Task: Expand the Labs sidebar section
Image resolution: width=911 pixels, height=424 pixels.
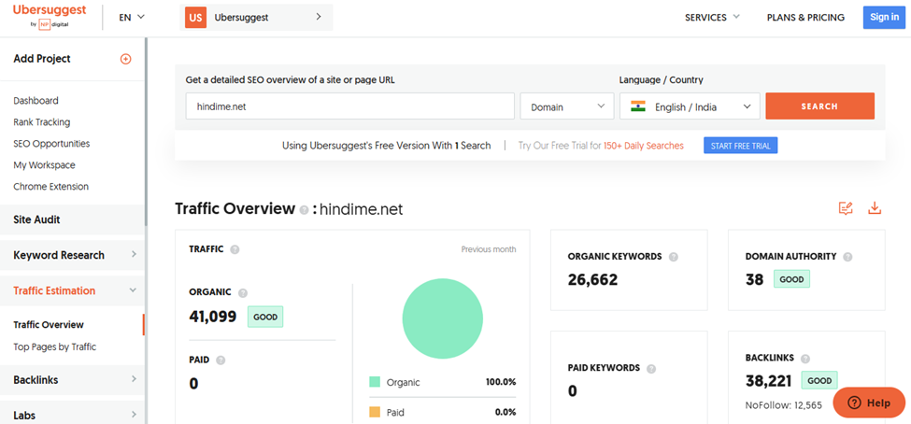Action: click(72, 416)
